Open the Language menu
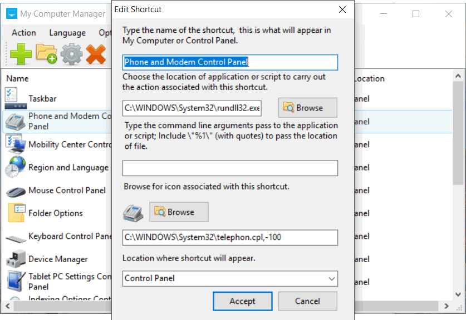The image size is (466, 320). point(67,33)
